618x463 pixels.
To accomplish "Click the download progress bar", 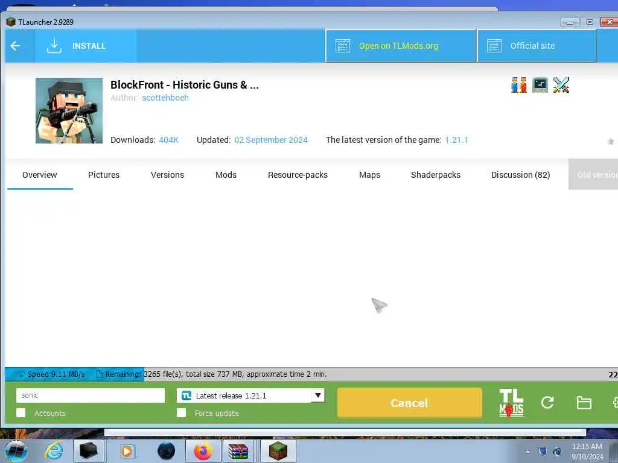I will [x=311, y=374].
